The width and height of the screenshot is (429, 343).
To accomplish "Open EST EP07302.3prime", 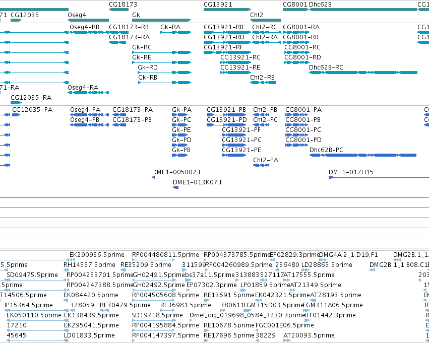I will click(x=189, y=290).
